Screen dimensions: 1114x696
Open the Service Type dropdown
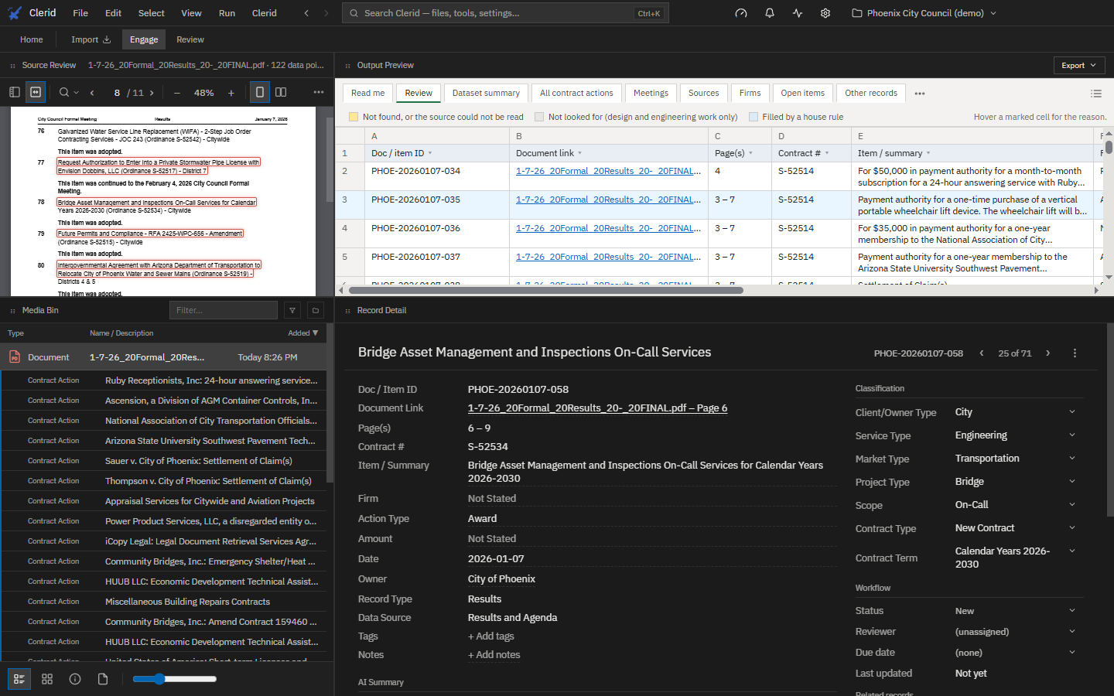point(1014,435)
